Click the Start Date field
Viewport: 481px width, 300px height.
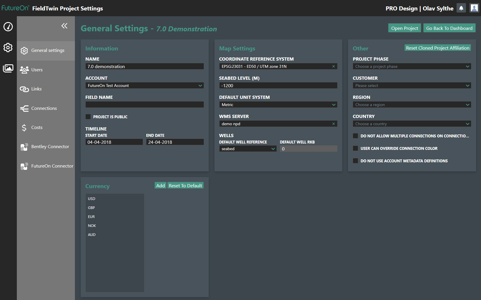coord(114,142)
